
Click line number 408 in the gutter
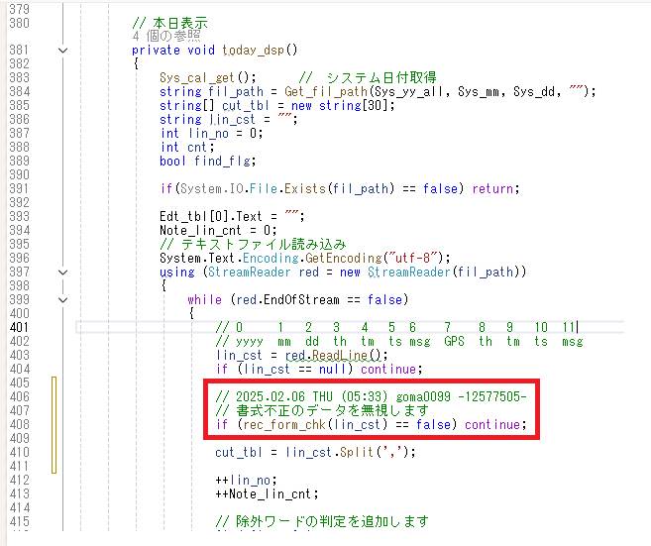[x=19, y=424]
